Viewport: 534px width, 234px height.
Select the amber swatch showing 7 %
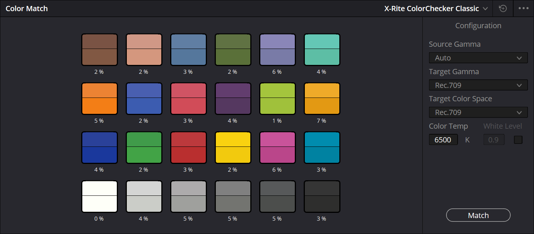click(x=322, y=99)
